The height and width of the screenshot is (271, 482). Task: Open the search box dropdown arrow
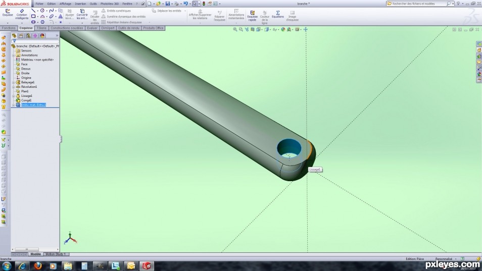[453, 4]
